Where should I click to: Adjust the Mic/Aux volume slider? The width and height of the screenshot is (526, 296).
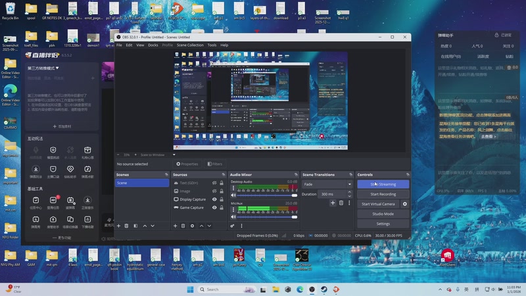tap(268, 217)
